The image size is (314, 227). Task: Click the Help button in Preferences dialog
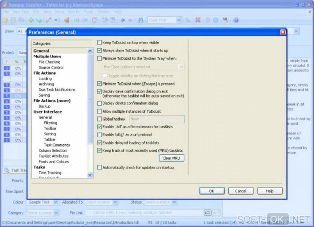tap(270, 191)
